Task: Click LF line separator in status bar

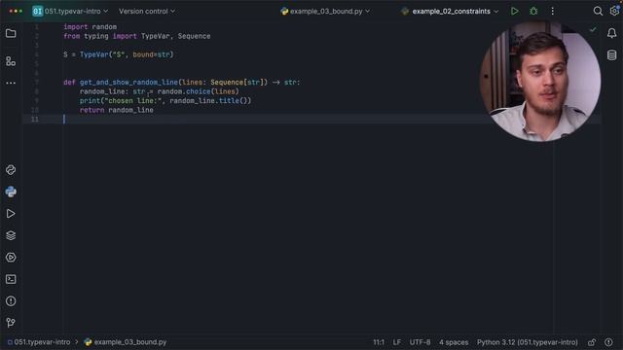Action: click(396, 342)
